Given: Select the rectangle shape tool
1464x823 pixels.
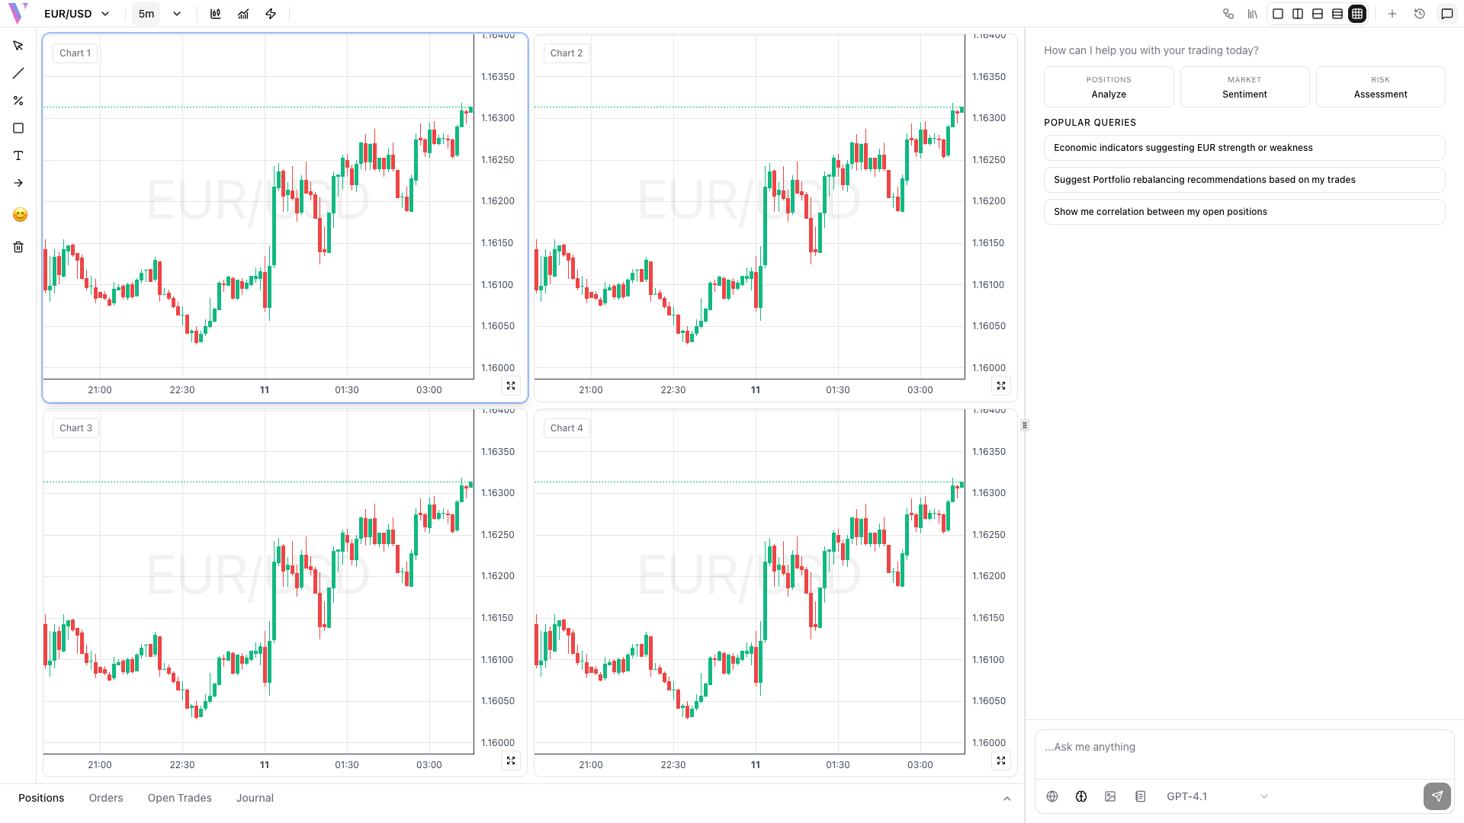Looking at the screenshot, I should (18, 128).
